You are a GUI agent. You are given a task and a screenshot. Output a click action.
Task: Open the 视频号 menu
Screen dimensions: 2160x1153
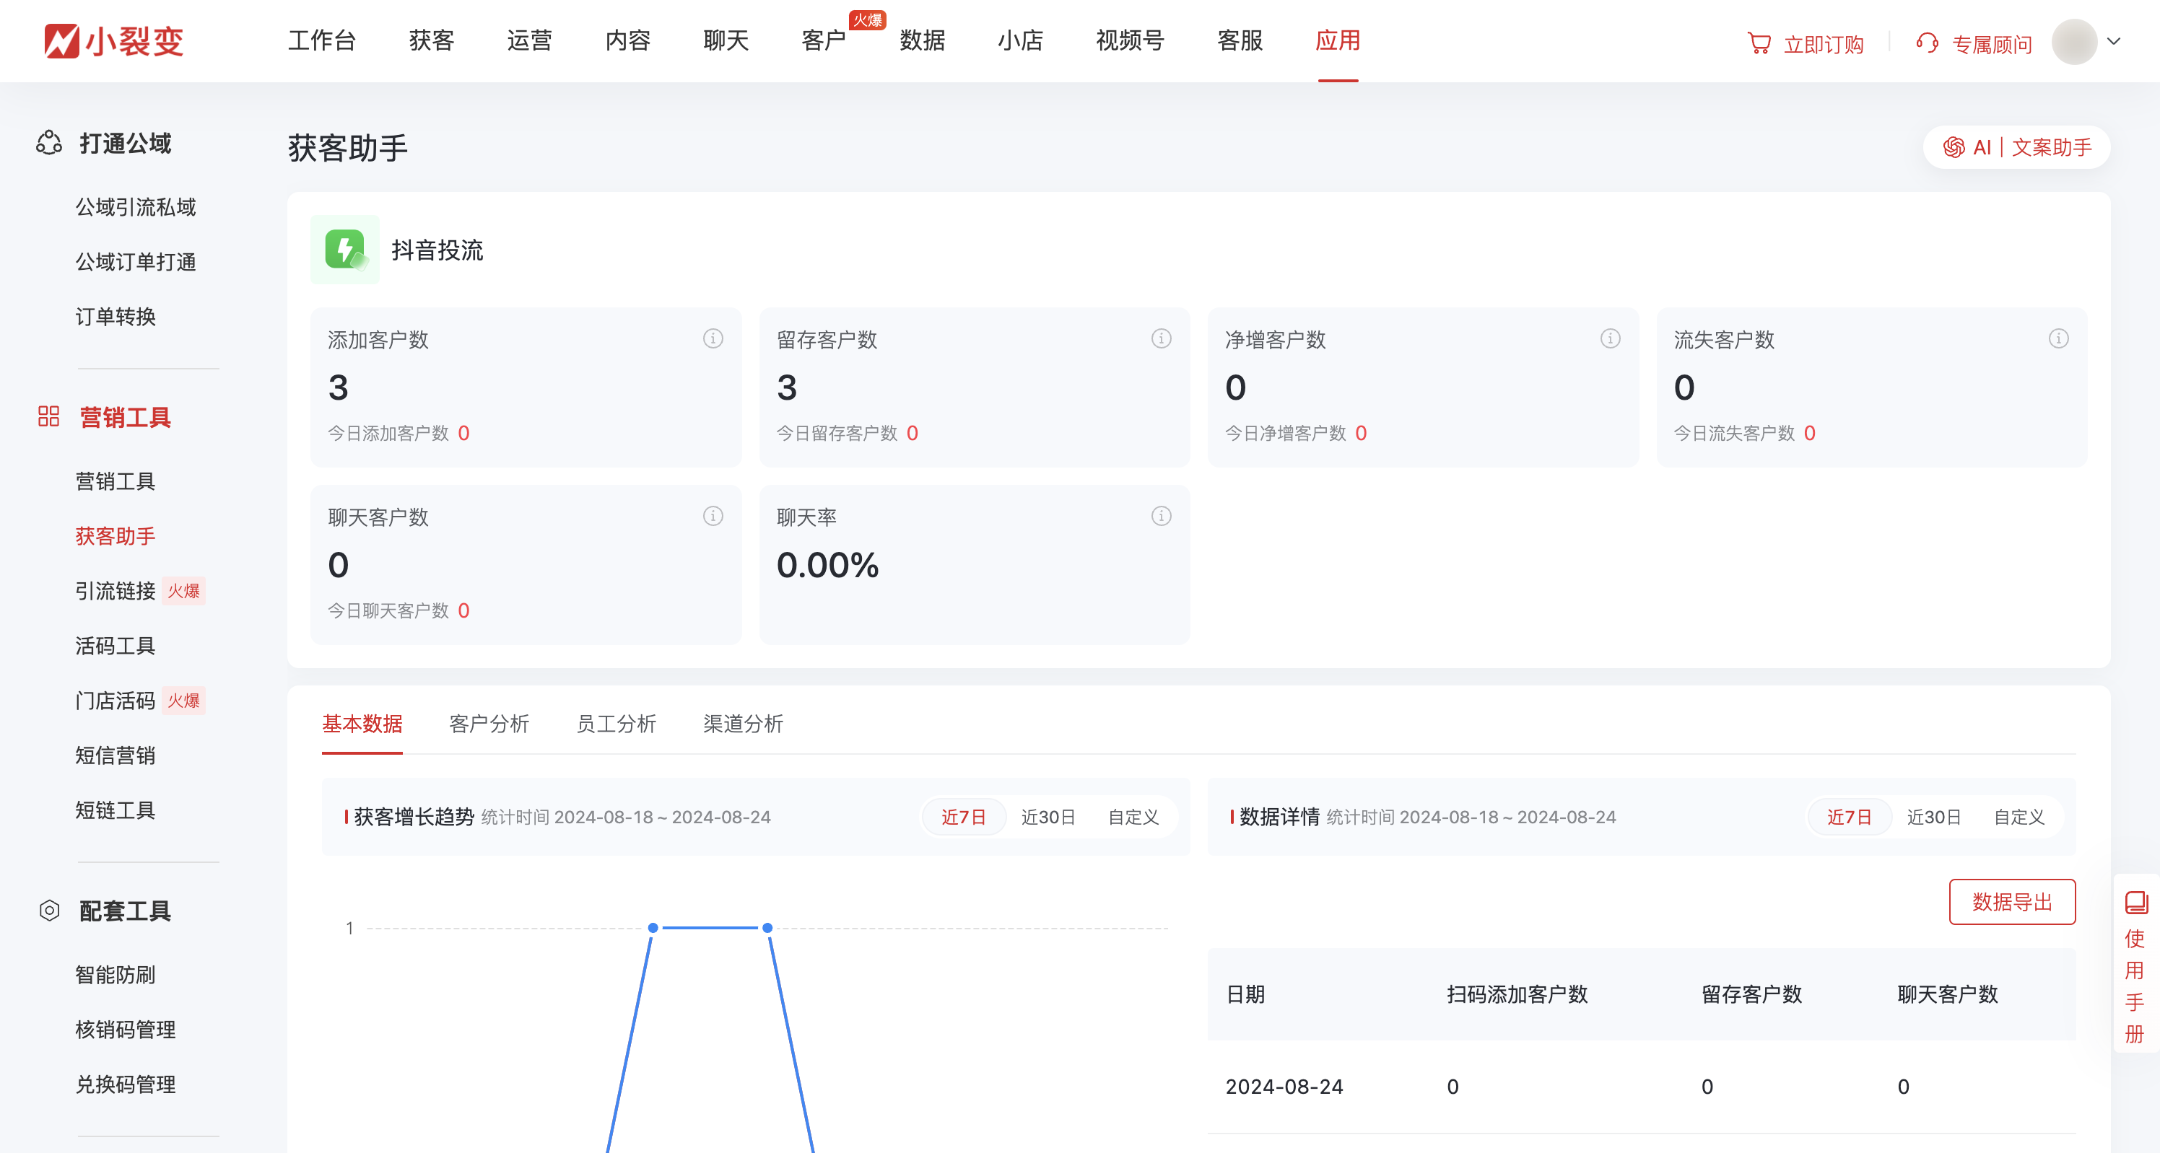[1130, 40]
